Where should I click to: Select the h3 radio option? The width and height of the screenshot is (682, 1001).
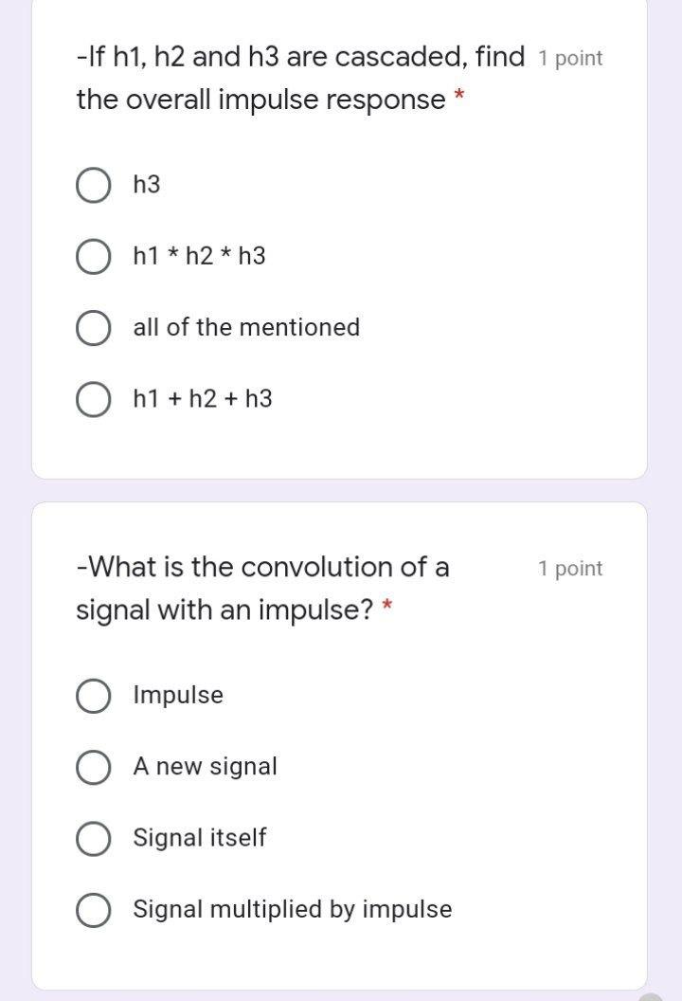tap(93, 185)
